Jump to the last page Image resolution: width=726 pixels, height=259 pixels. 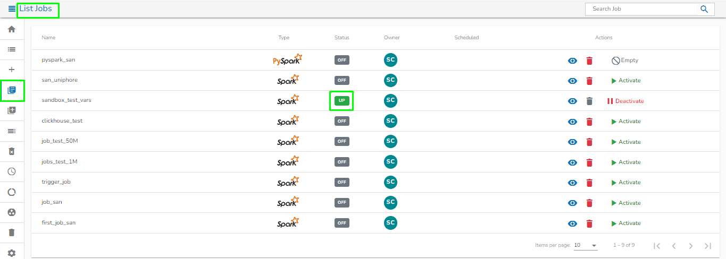tap(707, 246)
